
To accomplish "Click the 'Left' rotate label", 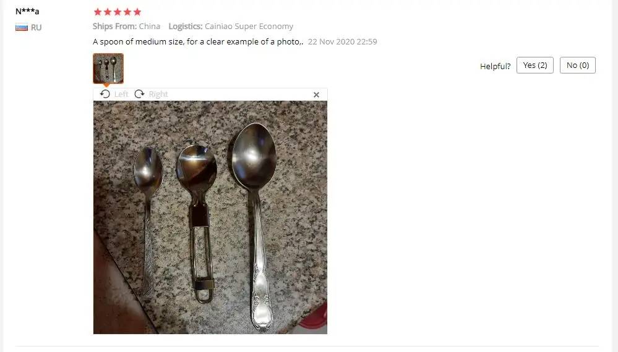I will (121, 94).
